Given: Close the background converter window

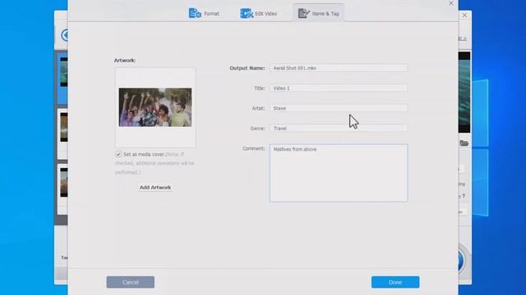Looking at the screenshot, I should pyautogui.click(x=464, y=16).
